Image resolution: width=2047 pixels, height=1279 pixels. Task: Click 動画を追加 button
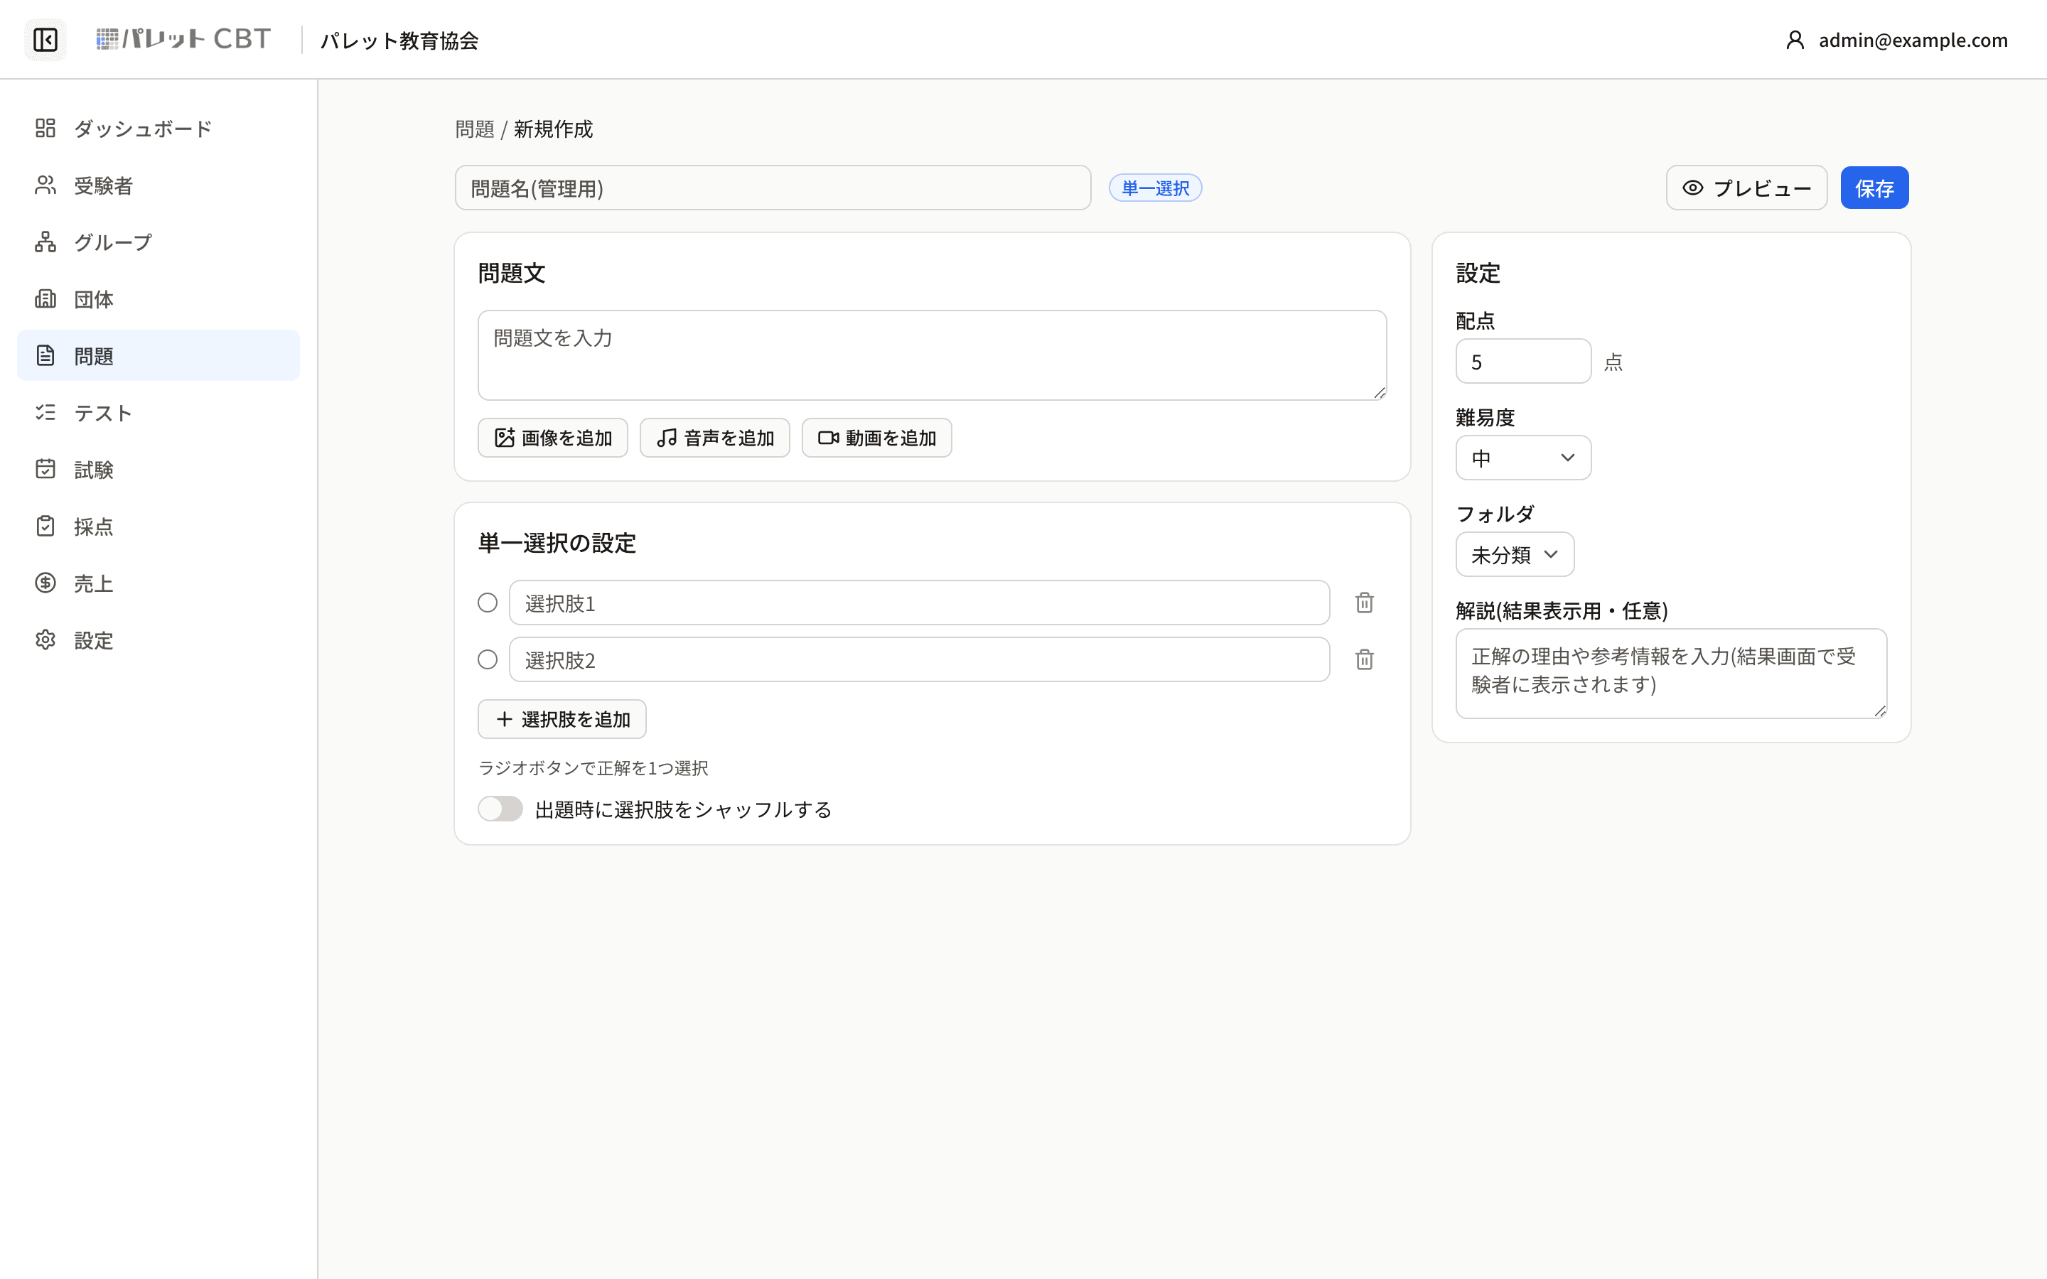(876, 437)
